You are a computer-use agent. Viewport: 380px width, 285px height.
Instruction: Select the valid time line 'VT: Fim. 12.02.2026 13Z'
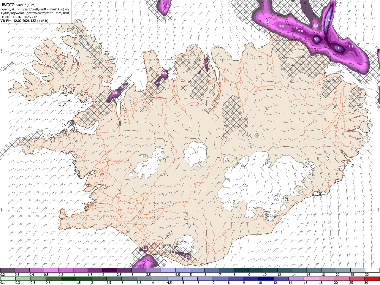click(18, 21)
